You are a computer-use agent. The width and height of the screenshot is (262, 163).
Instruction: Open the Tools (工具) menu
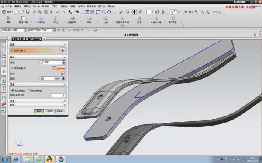pyautogui.click(x=55, y=7)
